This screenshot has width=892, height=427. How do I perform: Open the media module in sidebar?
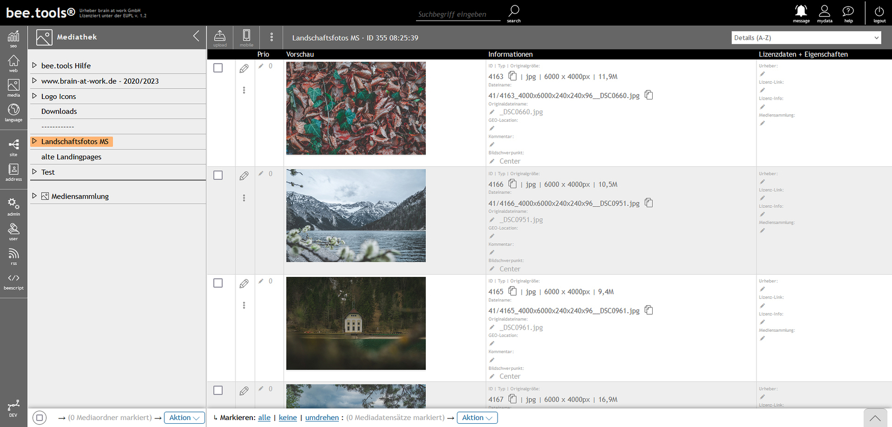point(14,88)
